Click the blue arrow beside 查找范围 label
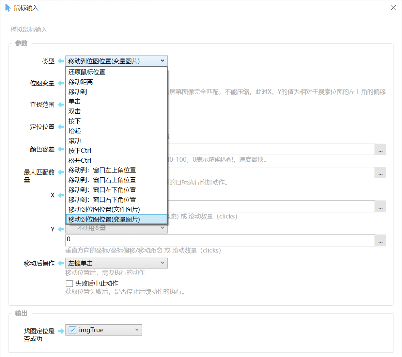The width and height of the screenshot is (402, 357). [61, 104]
